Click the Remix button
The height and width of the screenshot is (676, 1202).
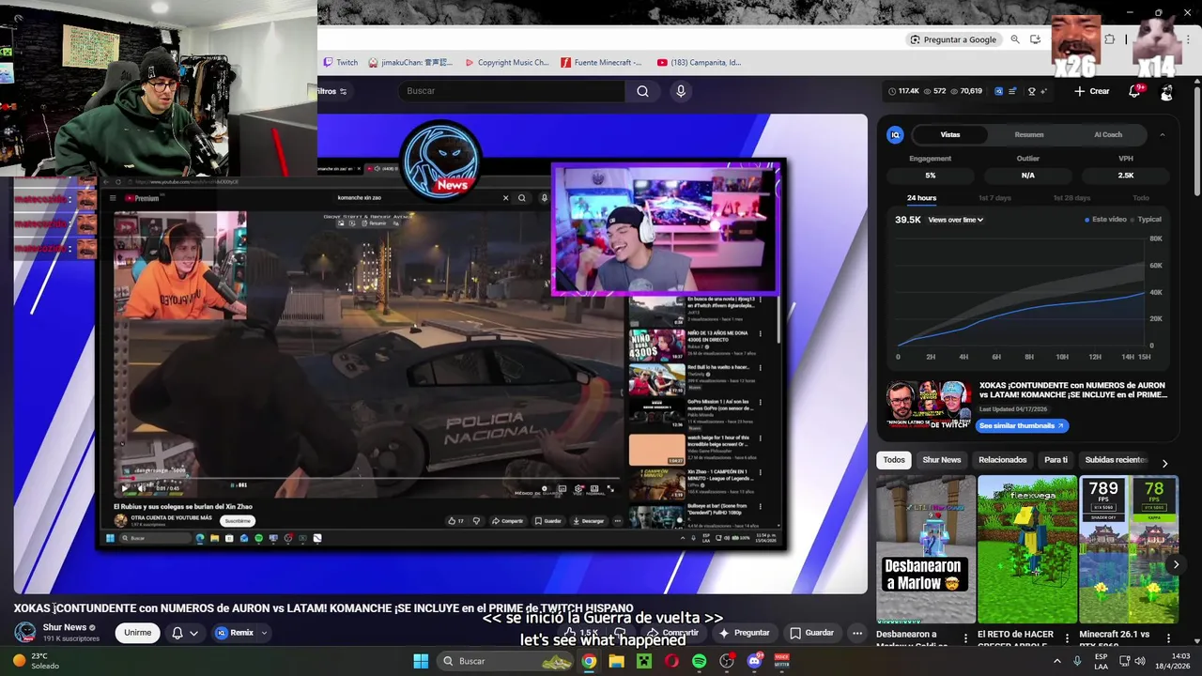click(x=234, y=633)
